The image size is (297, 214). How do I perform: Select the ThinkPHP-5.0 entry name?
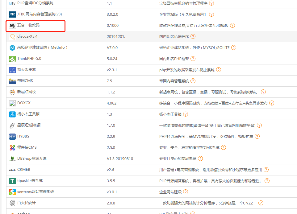29,59
